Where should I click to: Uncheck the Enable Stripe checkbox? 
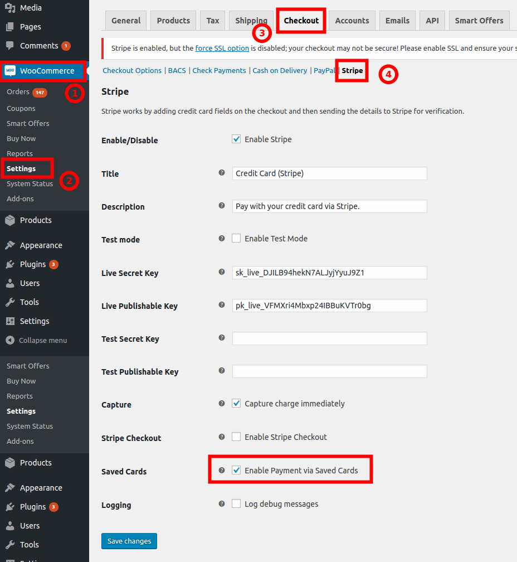(236, 139)
